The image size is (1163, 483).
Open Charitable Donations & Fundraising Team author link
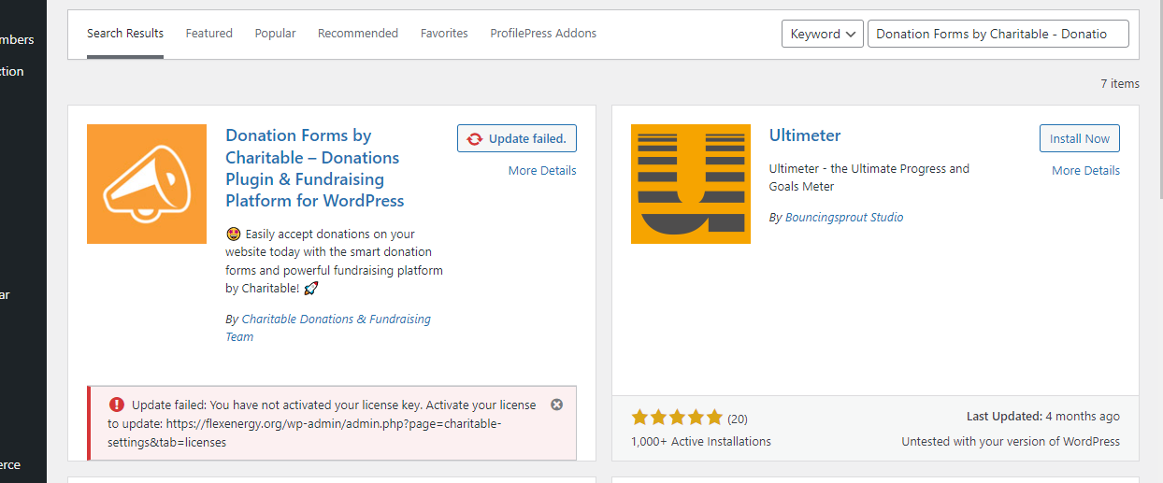pos(328,328)
